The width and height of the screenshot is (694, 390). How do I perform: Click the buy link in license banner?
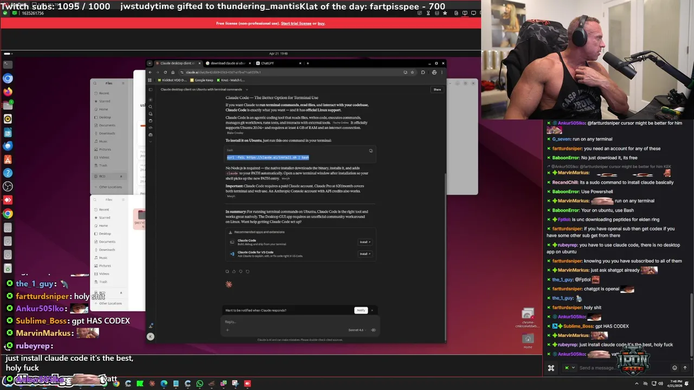point(321,23)
